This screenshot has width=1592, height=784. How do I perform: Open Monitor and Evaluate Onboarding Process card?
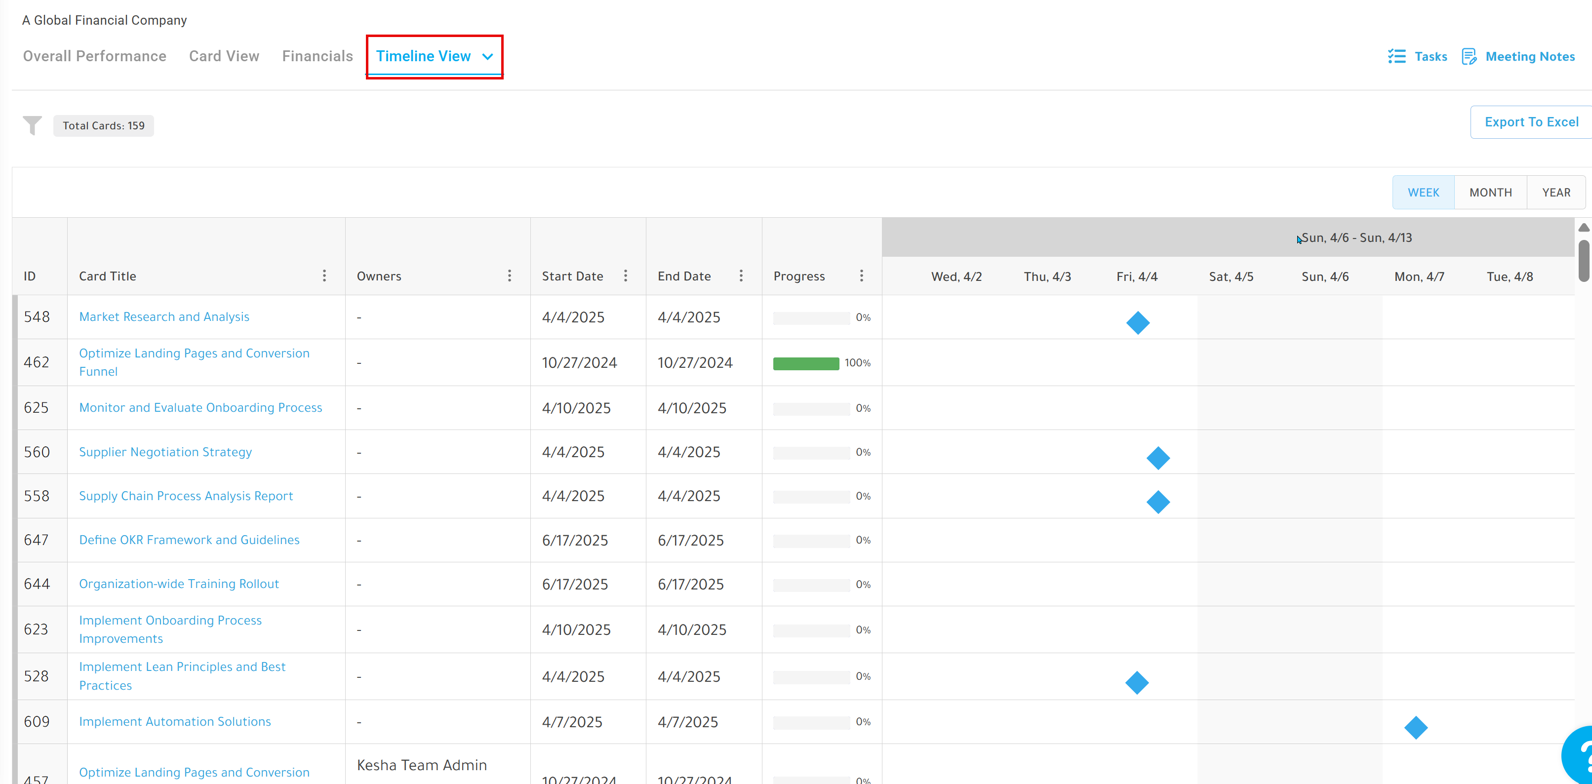click(x=201, y=407)
